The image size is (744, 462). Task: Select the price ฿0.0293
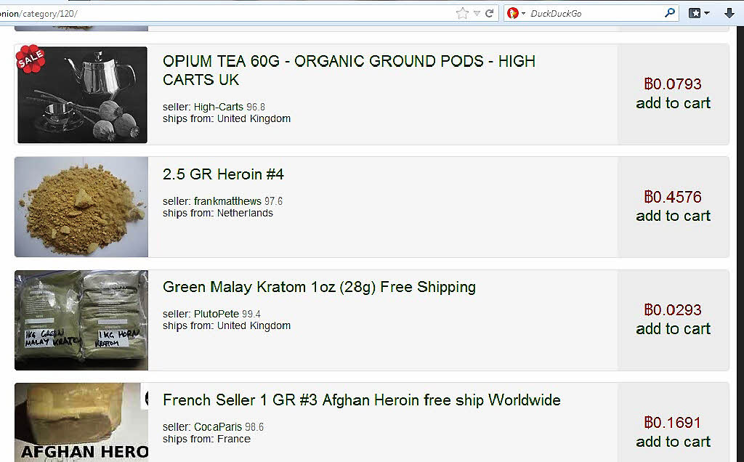[673, 309]
